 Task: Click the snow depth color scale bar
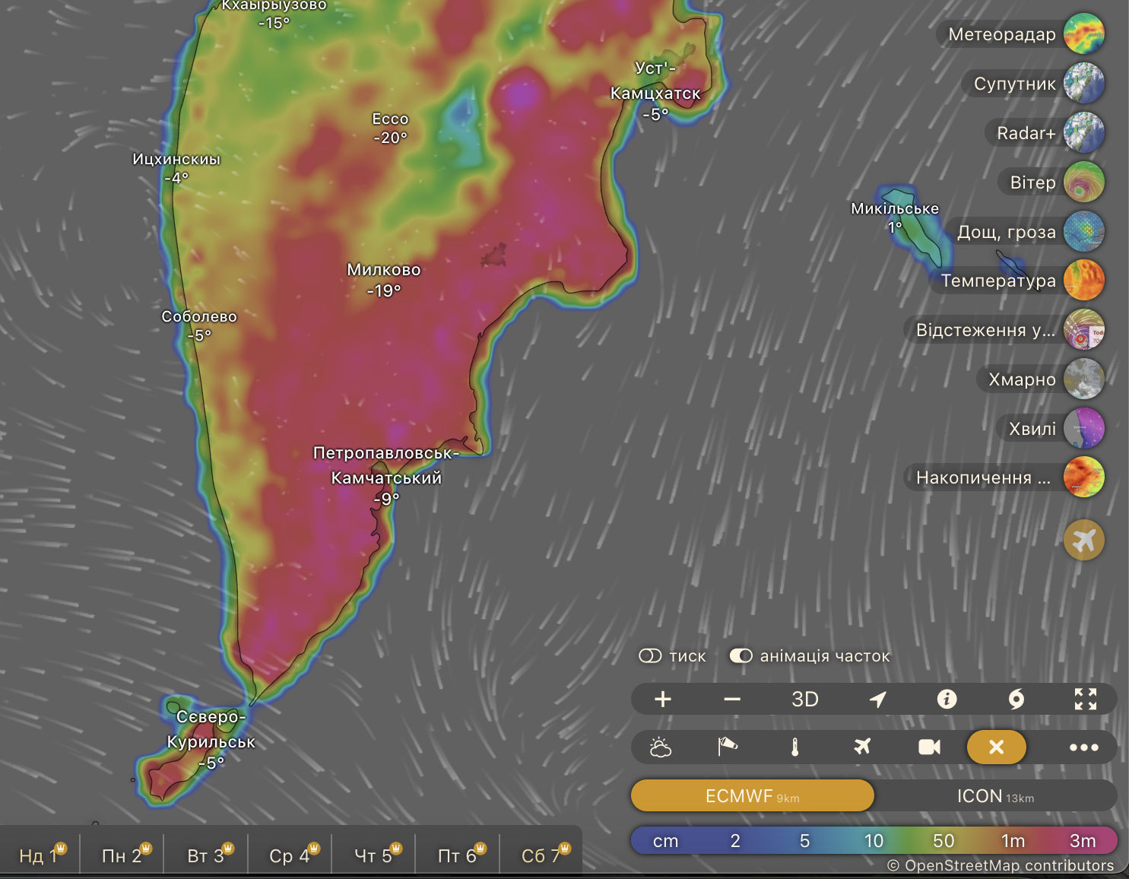[874, 840]
